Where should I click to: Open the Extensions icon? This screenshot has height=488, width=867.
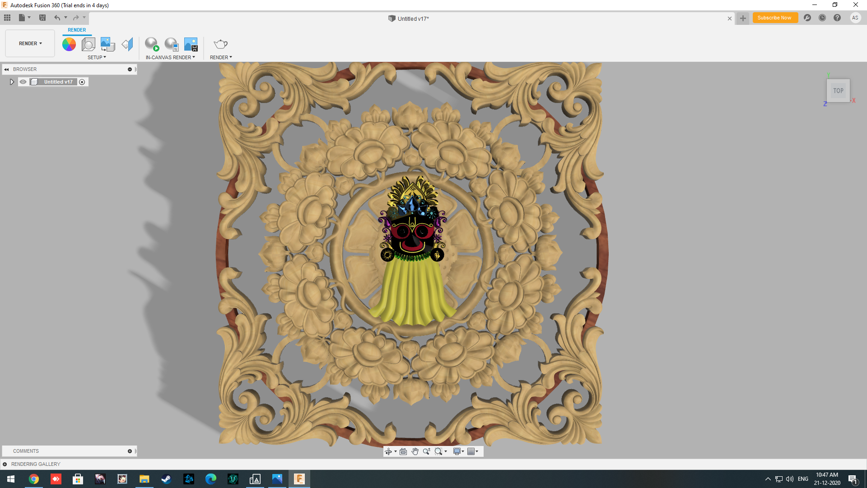(x=807, y=18)
